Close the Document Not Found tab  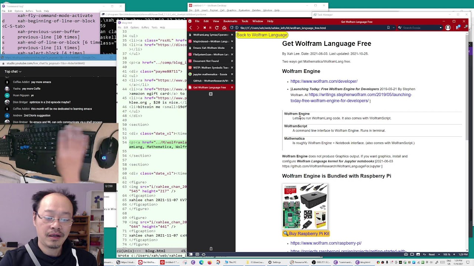click(232, 61)
